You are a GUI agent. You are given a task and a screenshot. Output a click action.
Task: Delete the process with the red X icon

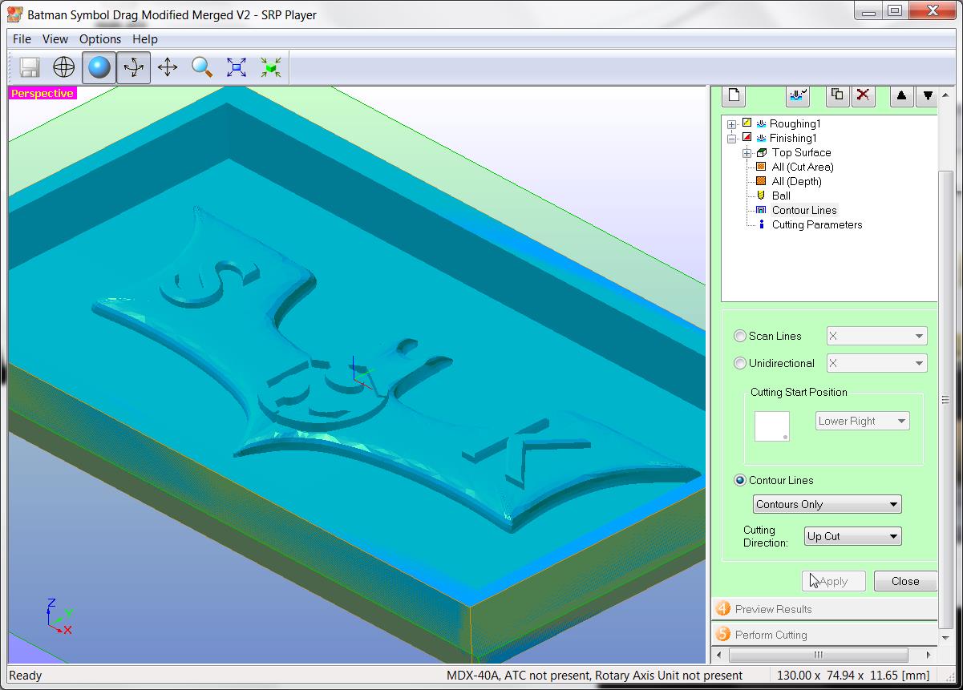click(863, 95)
